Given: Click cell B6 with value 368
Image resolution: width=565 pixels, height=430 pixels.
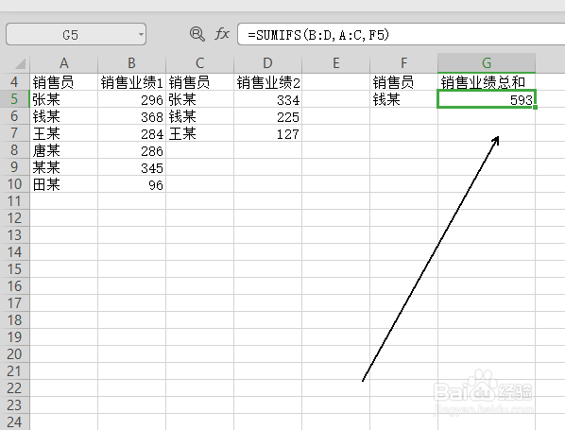Looking at the screenshot, I should click(x=132, y=115).
